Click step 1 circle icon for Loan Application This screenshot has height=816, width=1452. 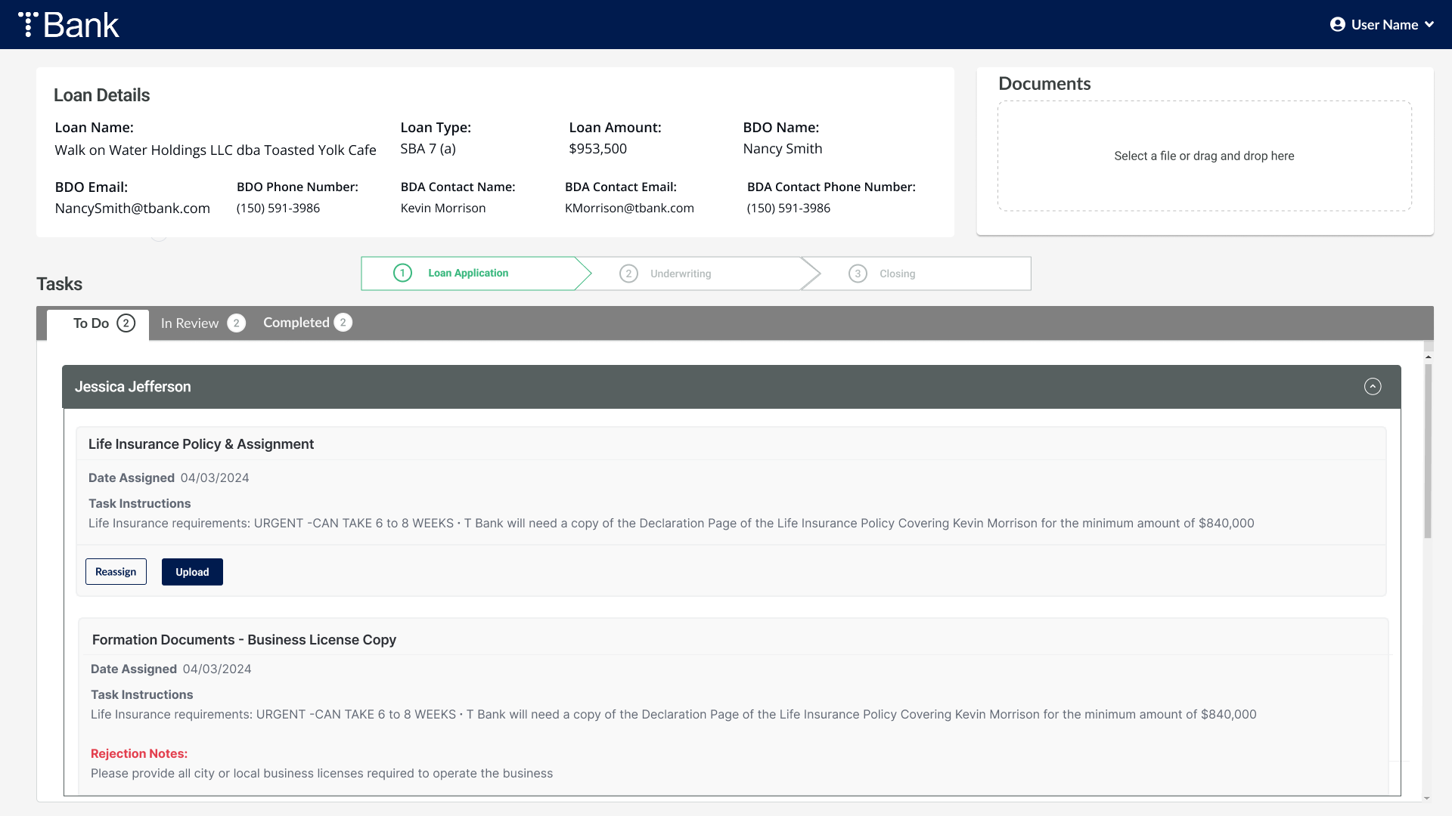click(x=402, y=273)
